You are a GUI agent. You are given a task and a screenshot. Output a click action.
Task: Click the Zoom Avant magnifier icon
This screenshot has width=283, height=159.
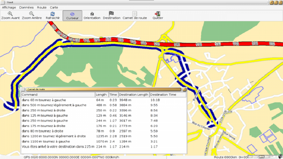click(x=10, y=14)
